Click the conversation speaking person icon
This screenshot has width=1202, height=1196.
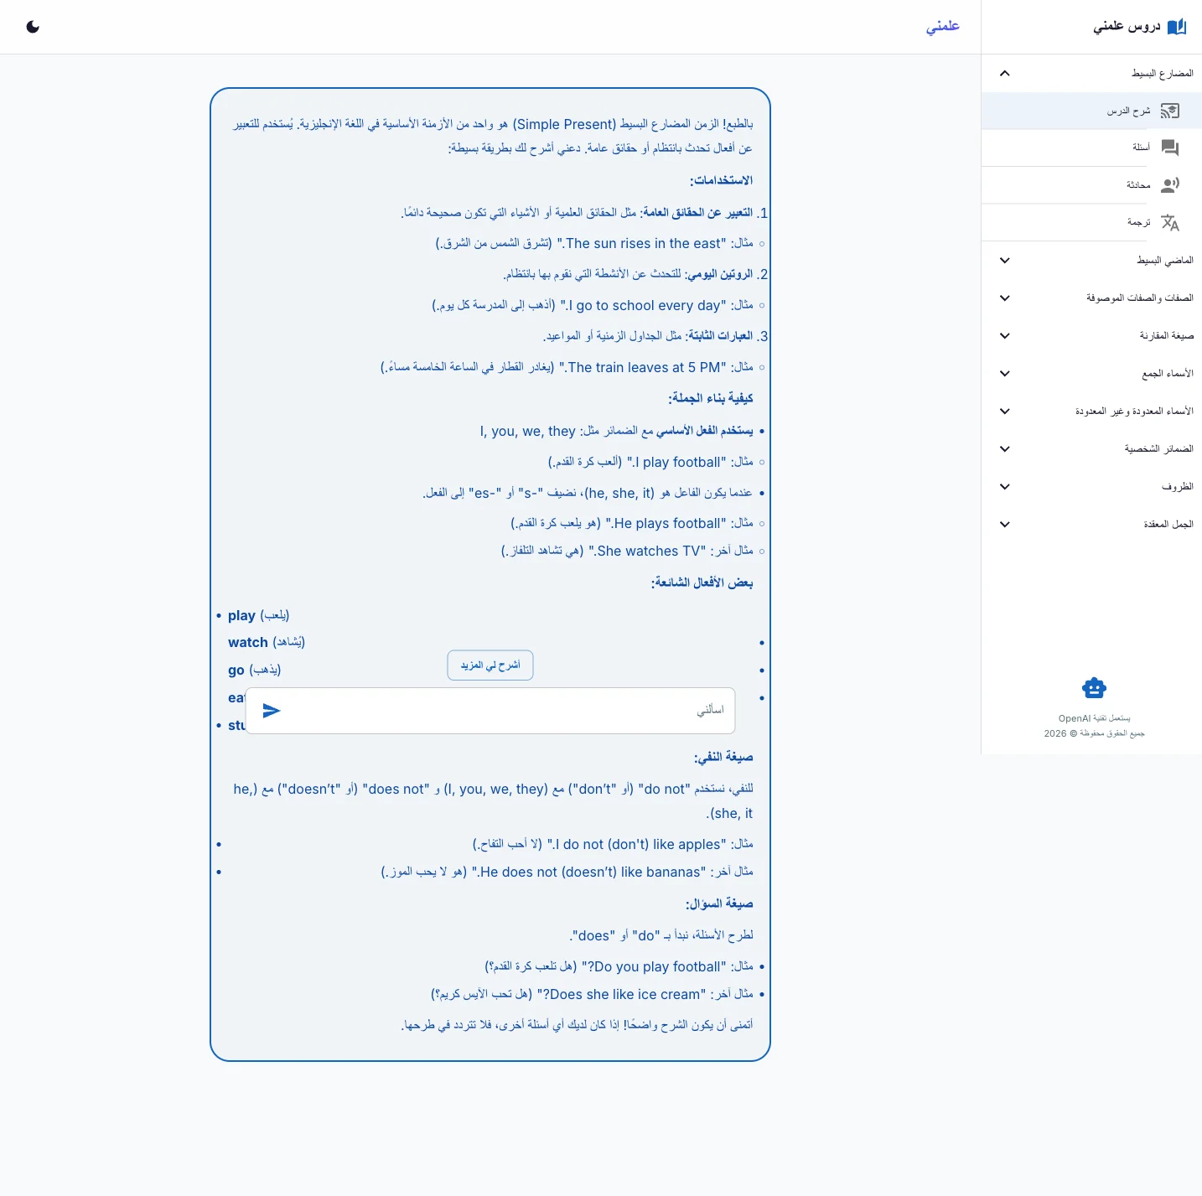(x=1170, y=185)
